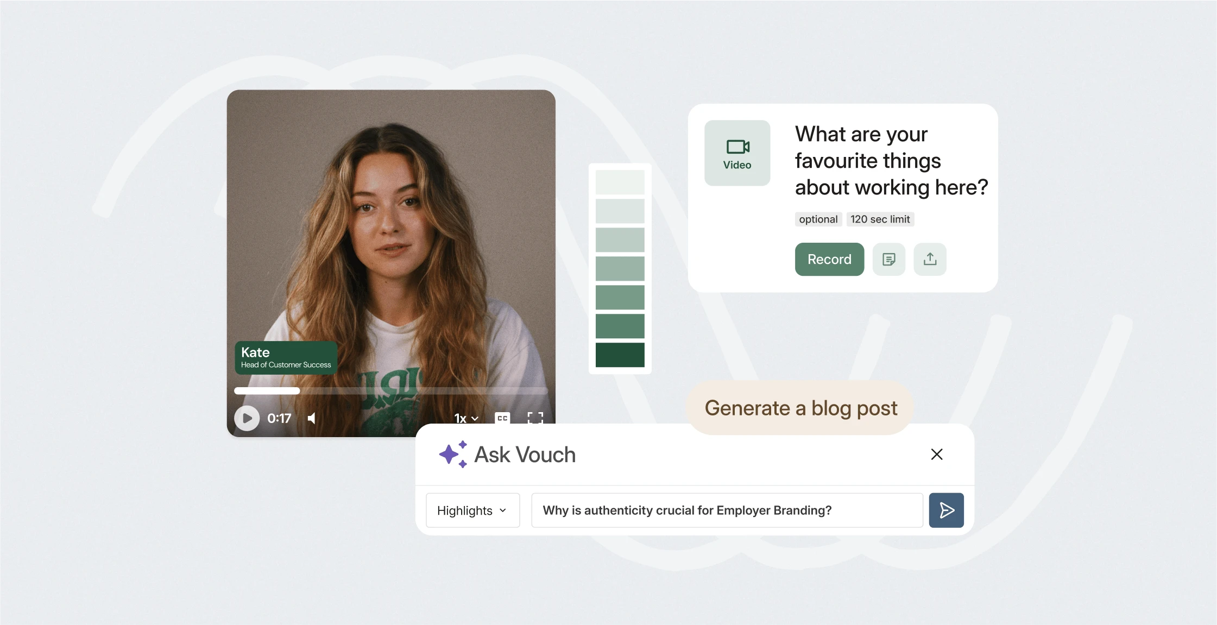Select the fifth palette swatch from the top

click(620, 297)
